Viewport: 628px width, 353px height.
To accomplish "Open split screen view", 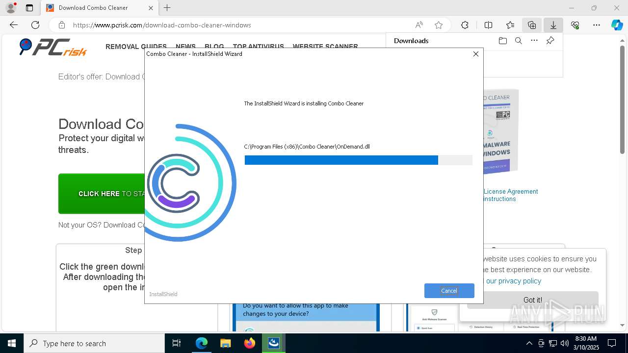I will click(x=488, y=25).
